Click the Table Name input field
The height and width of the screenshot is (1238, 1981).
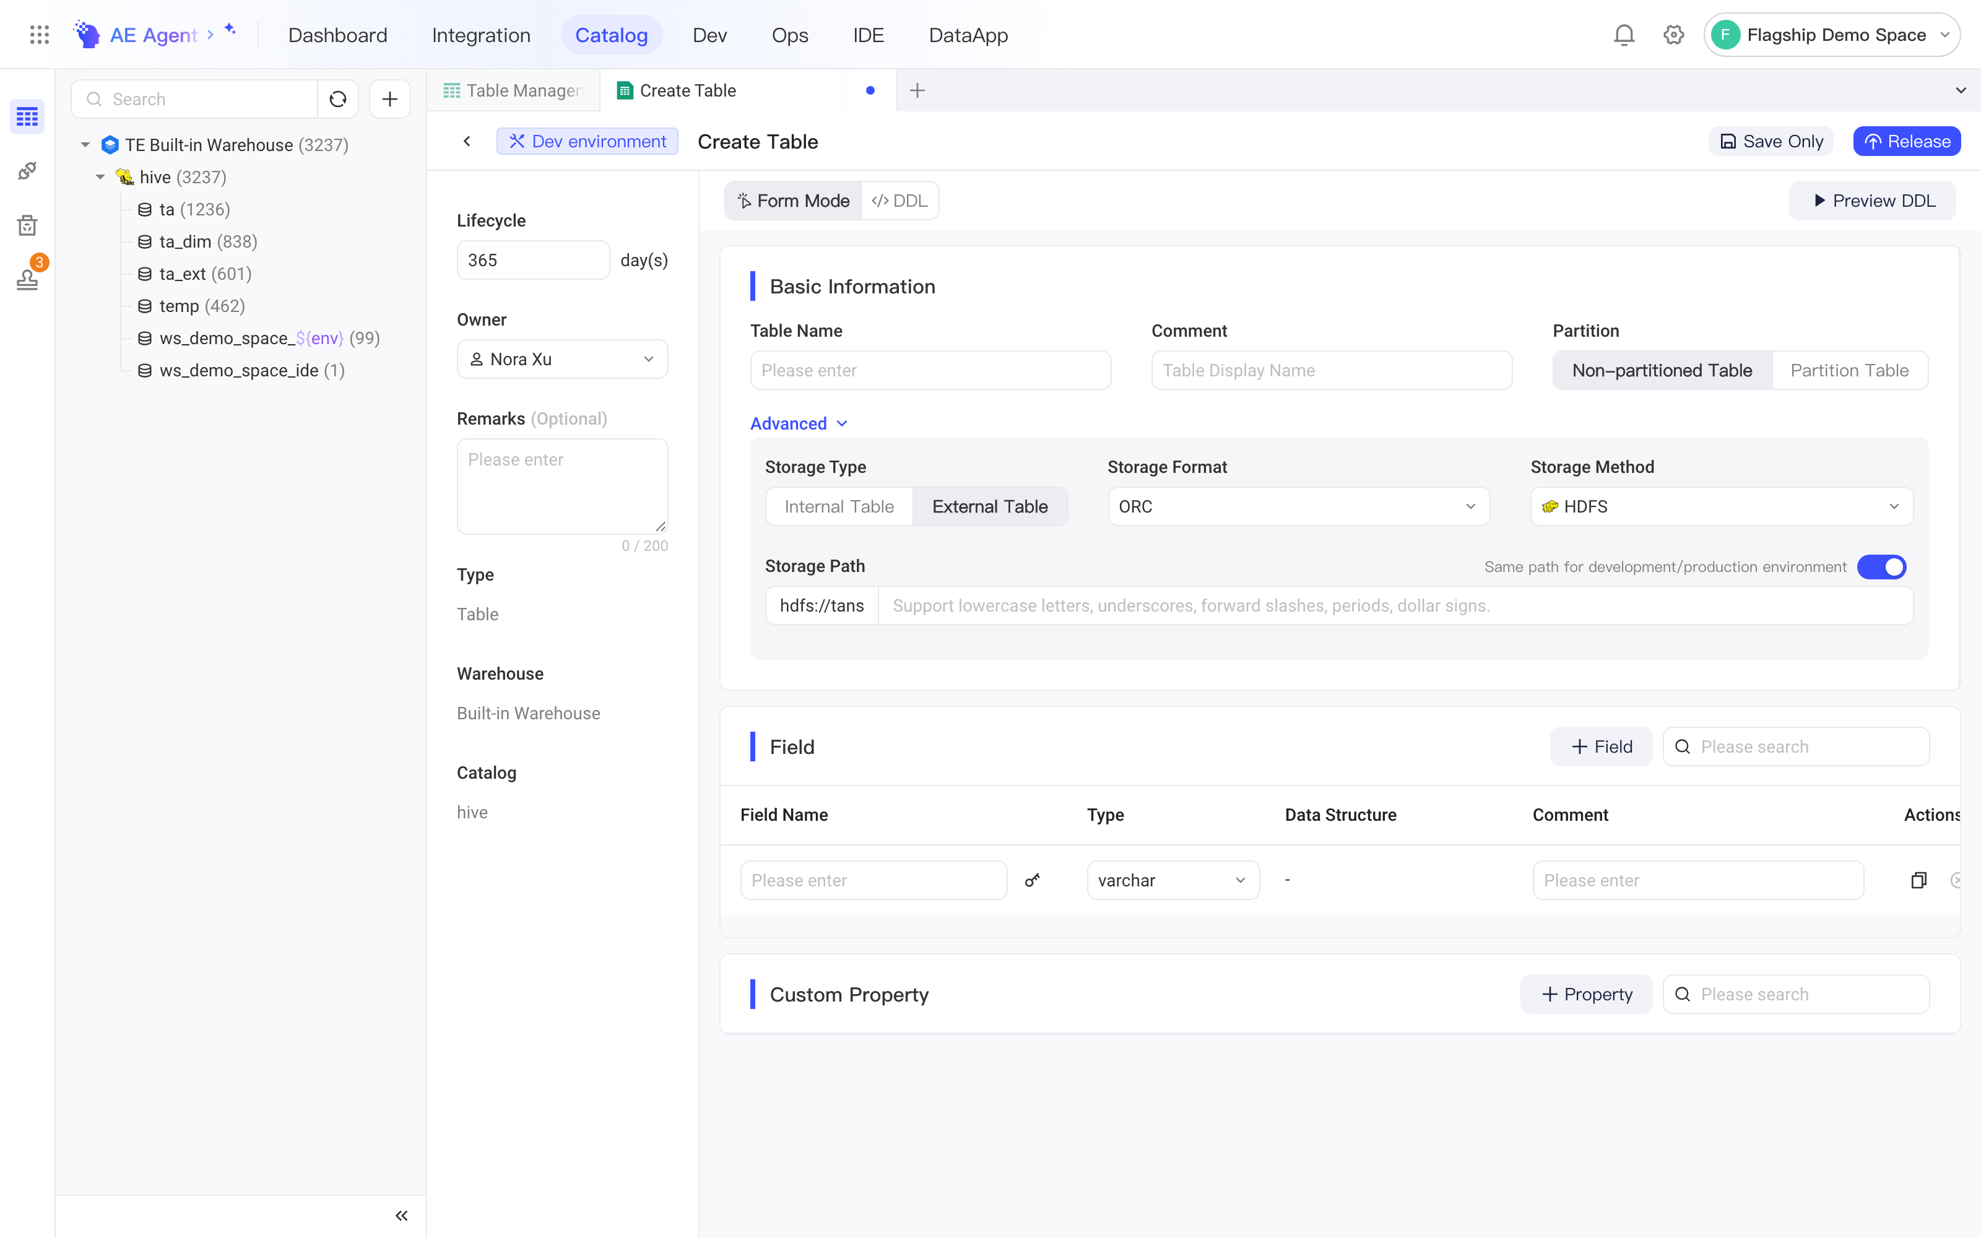coord(930,370)
